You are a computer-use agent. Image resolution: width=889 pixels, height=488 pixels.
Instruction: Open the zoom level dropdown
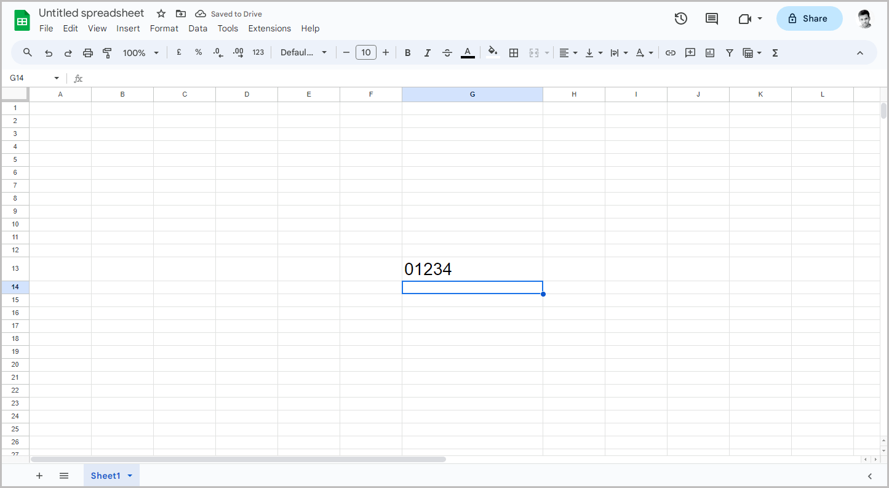(x=140, y=52)
